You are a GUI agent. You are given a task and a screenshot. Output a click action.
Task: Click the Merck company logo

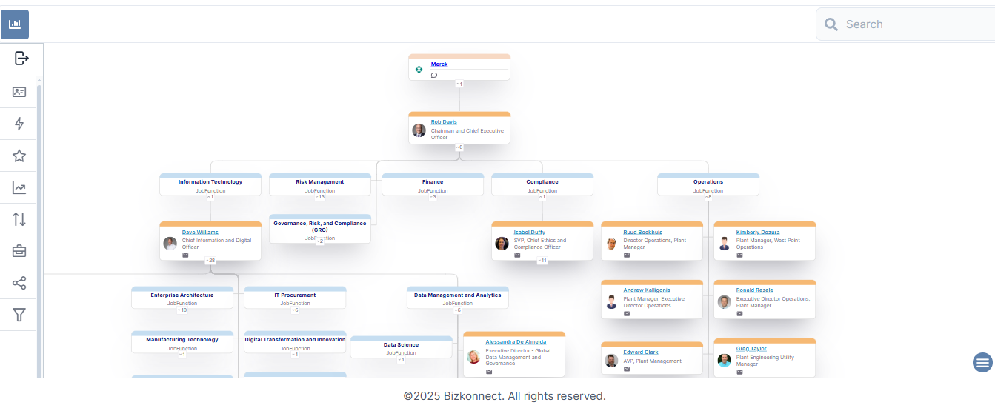click(x=419, y=70)
